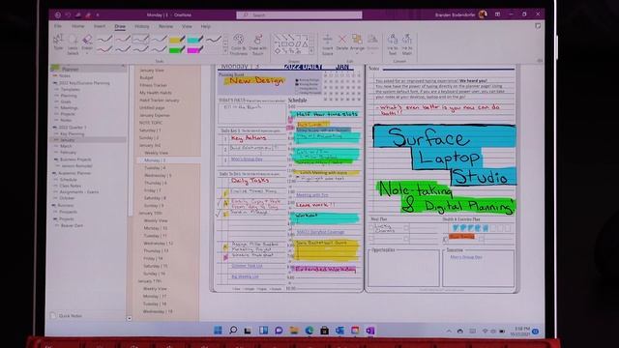
Task: Open the Planner notebook dropdown
Action: click(88, 69)
